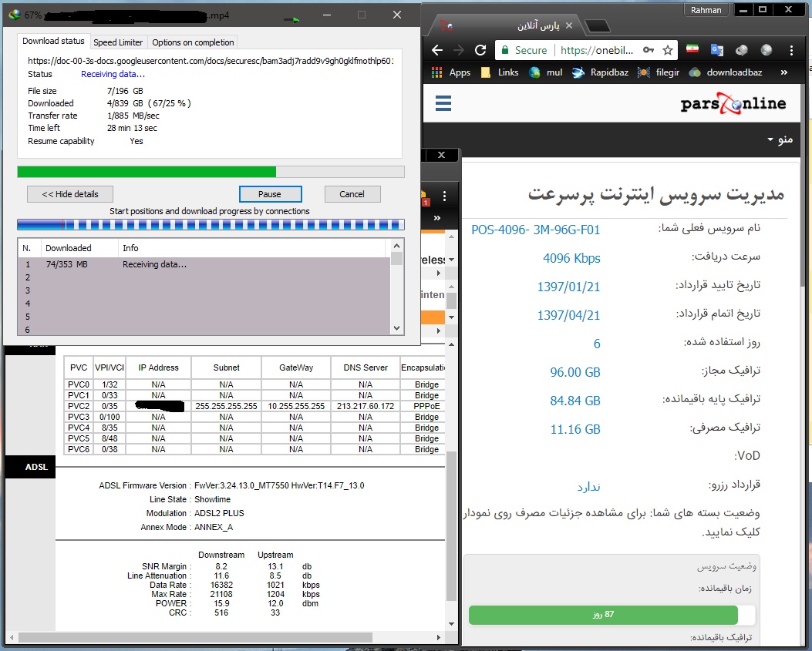The image size is (812, 651).
Task: Open the Google Translate extension
Action: 716,49
